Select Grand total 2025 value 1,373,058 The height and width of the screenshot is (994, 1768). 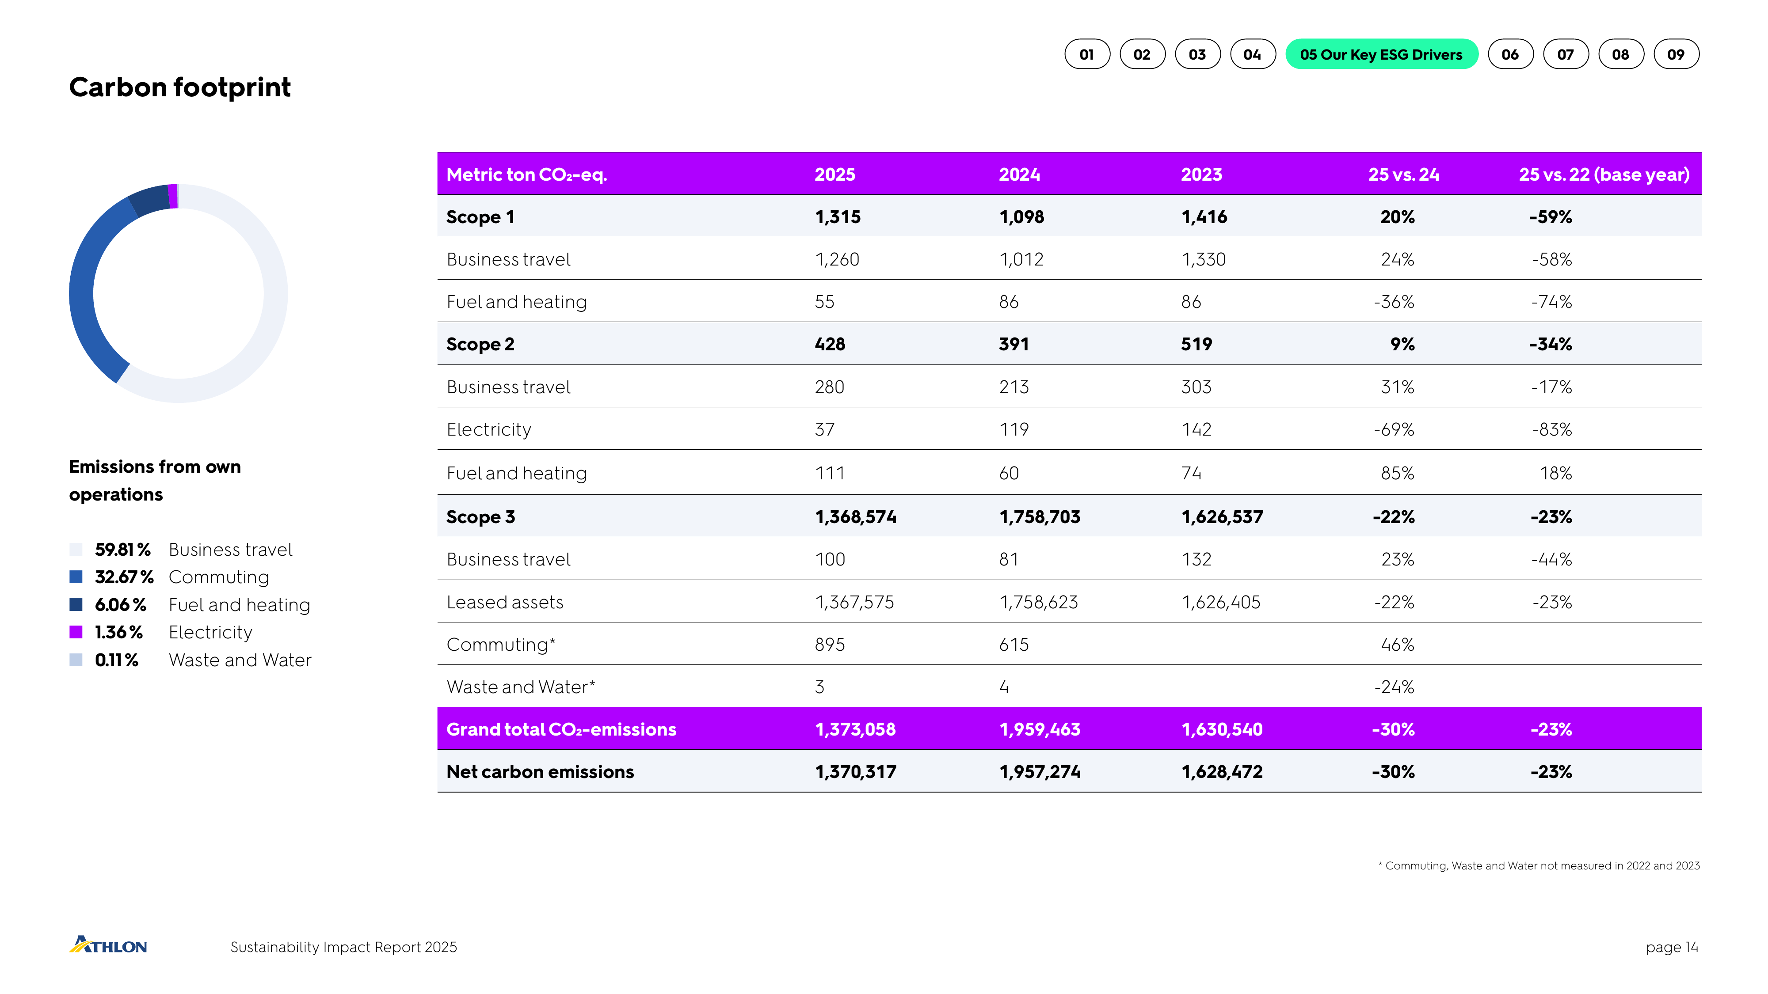pos(855,729)
